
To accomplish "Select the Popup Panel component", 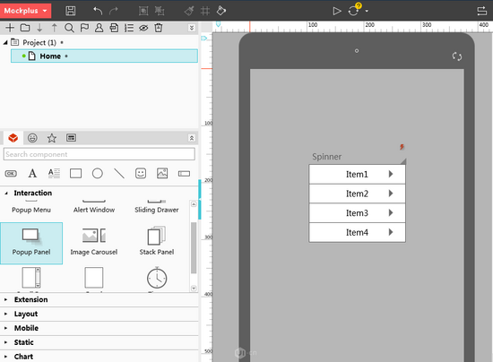I will tap(31, 243).
